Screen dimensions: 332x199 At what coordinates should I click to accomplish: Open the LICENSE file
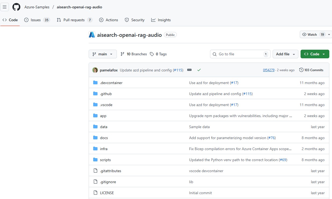(x=107, y=193)
